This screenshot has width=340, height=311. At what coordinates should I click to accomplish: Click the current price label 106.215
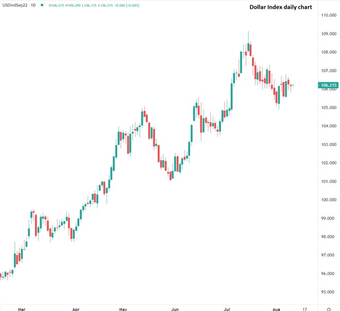click(328, 85)
